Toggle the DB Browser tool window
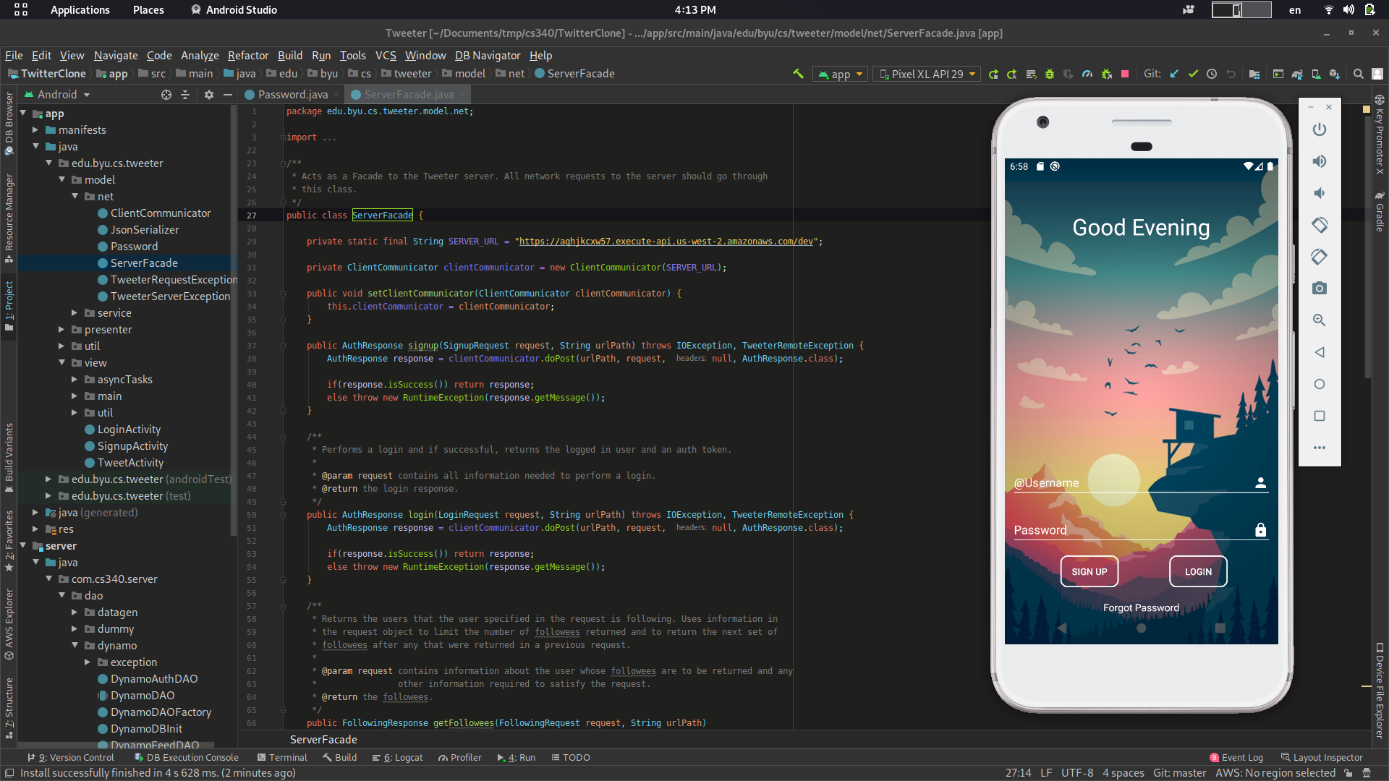Viewport: 1389px width, 781px height. pos(9,124)
